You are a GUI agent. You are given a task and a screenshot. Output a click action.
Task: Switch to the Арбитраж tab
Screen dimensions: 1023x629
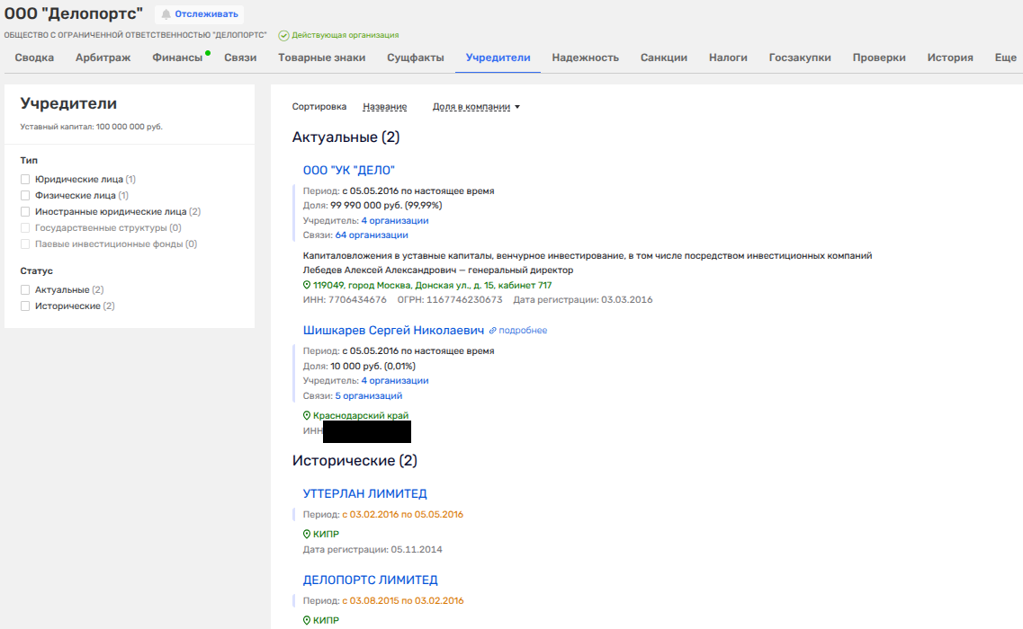click(103, 58)
